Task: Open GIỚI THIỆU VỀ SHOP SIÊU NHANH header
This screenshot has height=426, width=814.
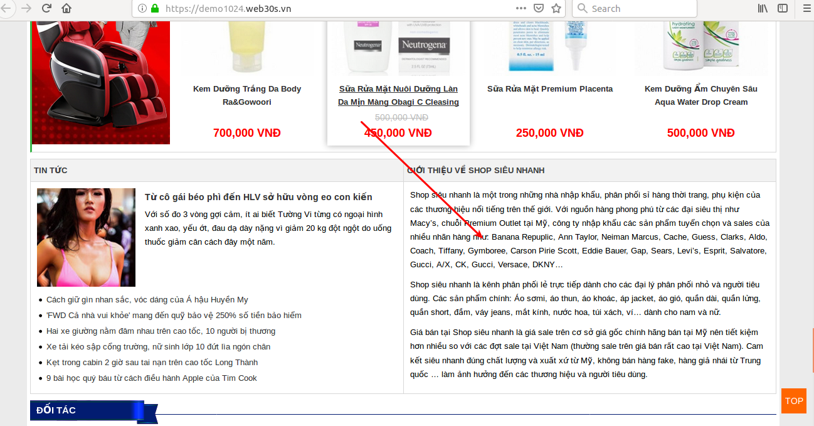Action: click(x=476, y=170)
